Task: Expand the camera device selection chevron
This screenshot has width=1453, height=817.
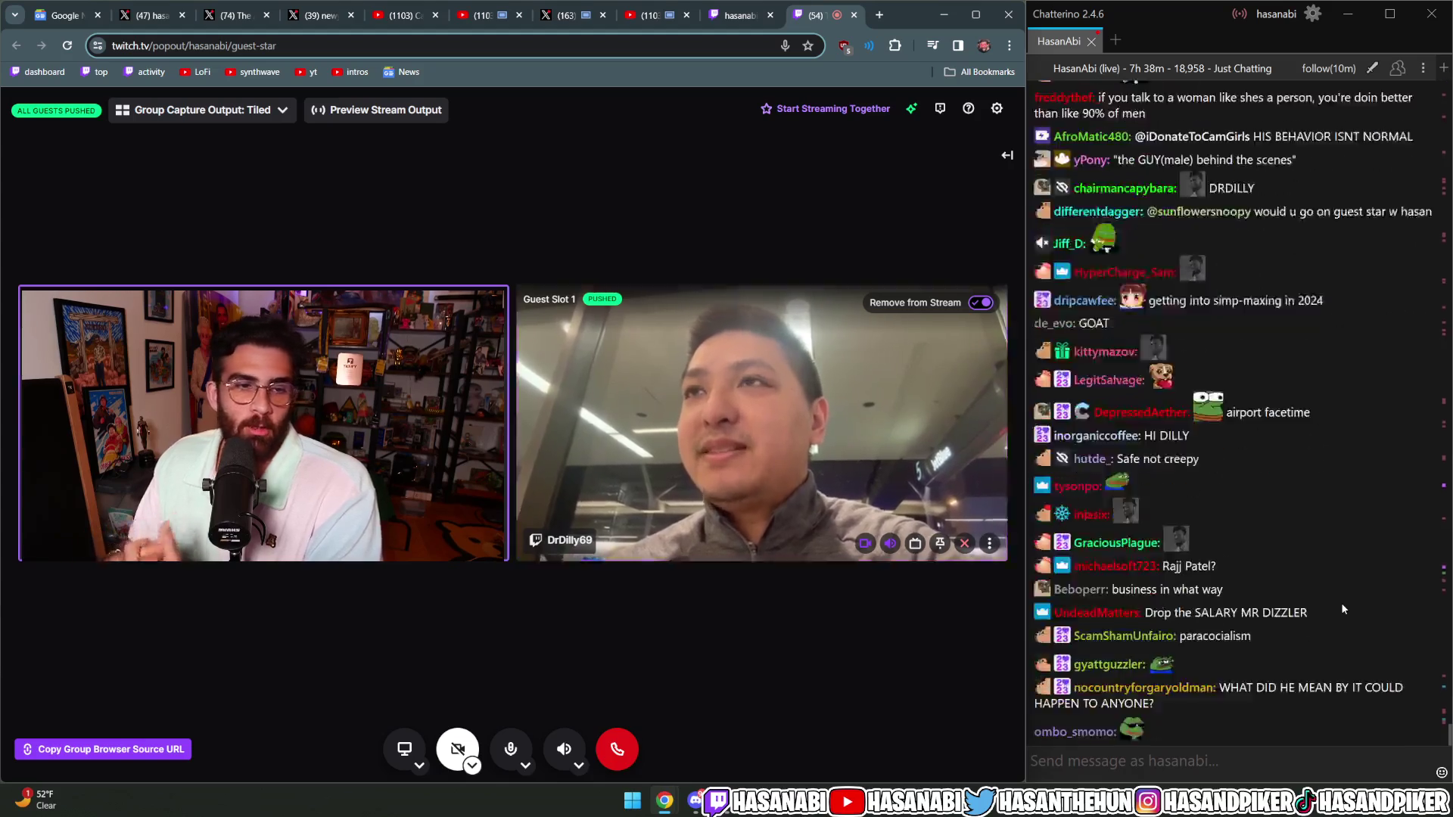Action: point(472,766)
